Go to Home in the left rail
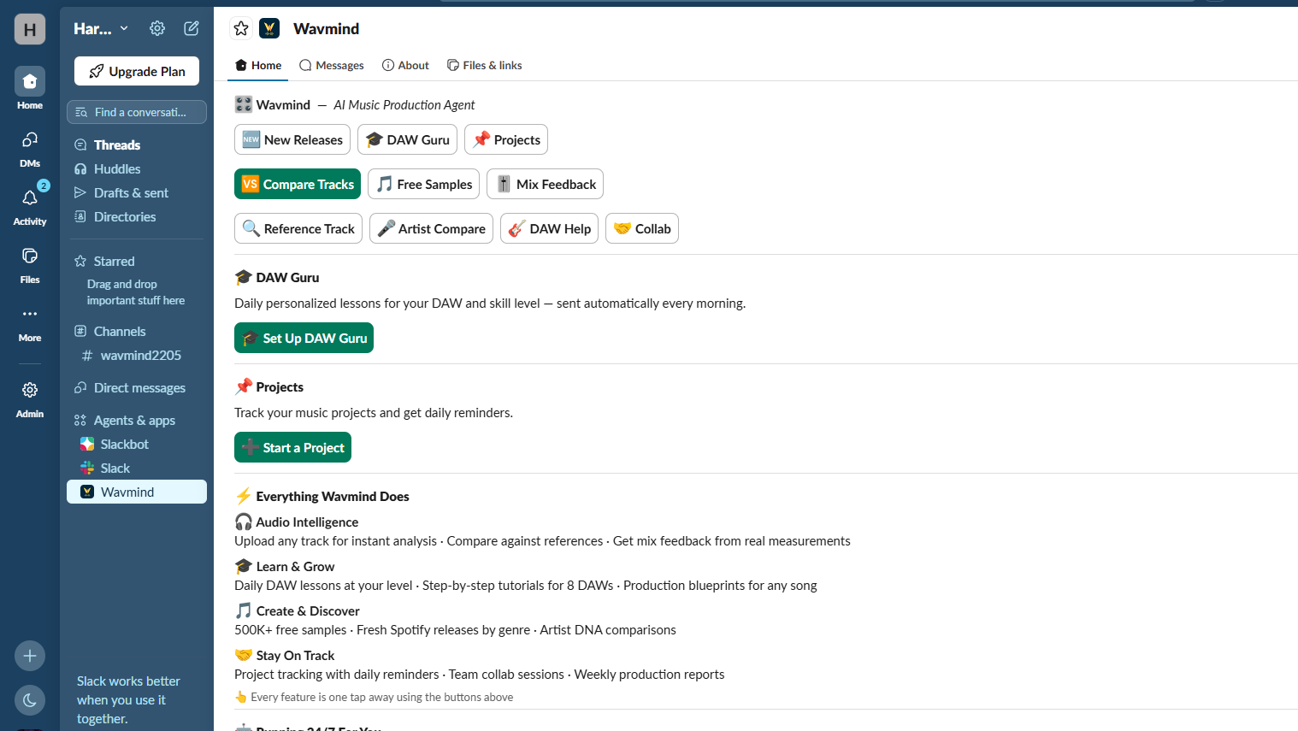 coord(30,89)
